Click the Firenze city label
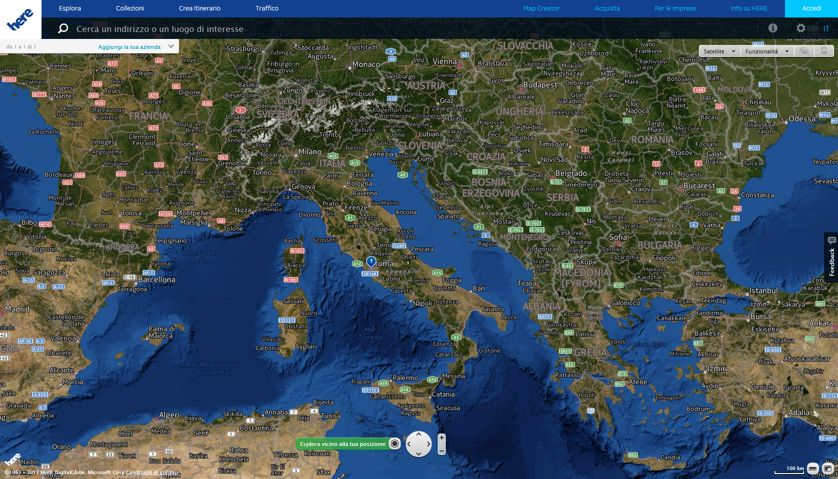The image size is (838, 479). pos(356,207)
